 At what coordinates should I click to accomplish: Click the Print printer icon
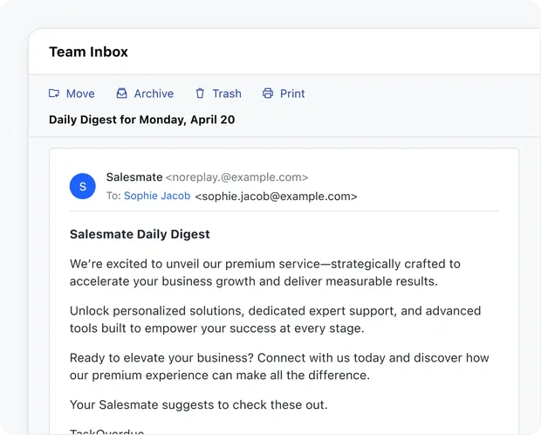(x=268, y=93)
